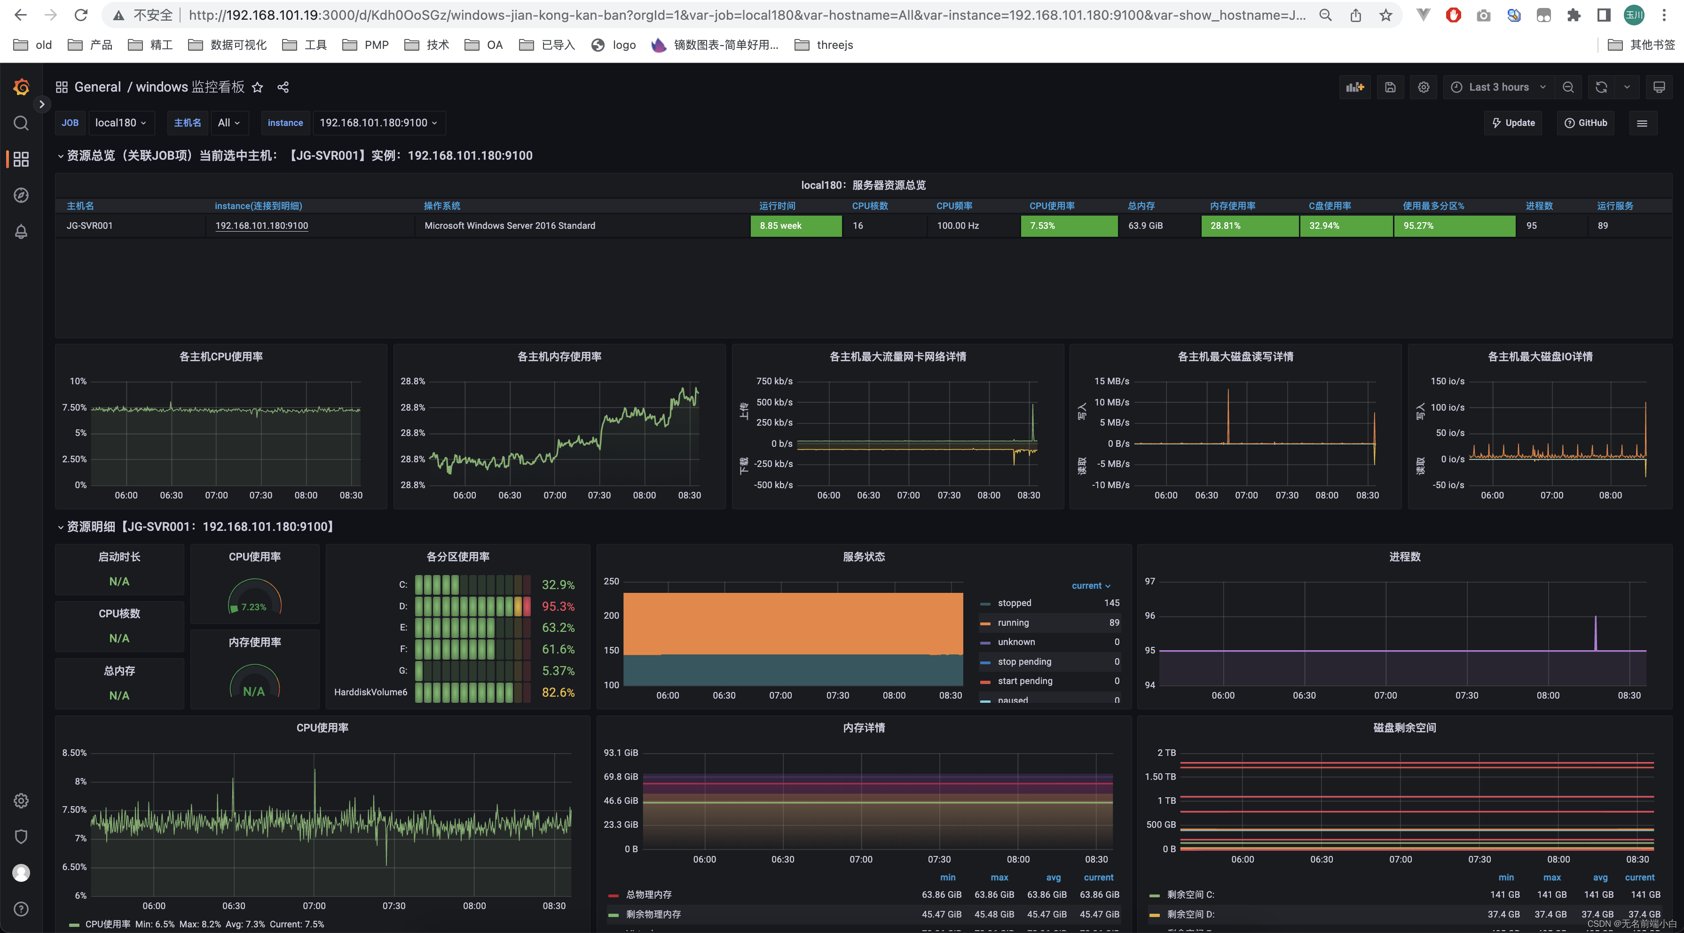The image size is (1684, 933).
Task: Reload the browser page
Action: tap(81, 15)
